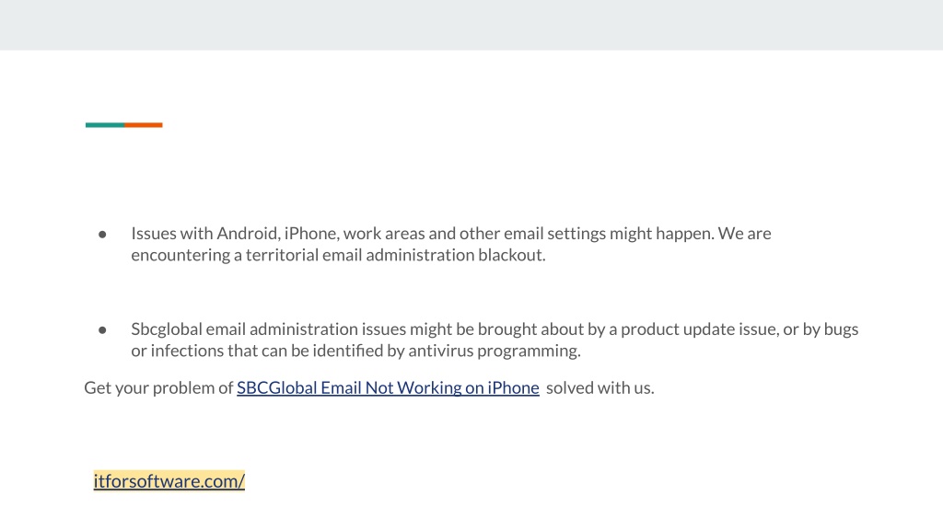Image resolution: width=943 pixels, height=530 pixels.
Task: Click the teal segment of the accent line
Action: [x=105, y=125]
